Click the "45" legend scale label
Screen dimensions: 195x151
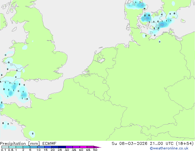coord(88,150)
